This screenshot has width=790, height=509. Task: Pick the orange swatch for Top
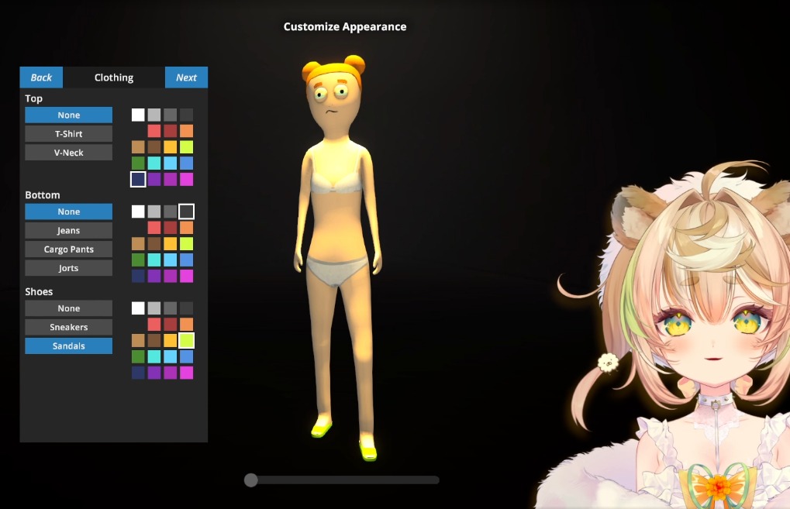click(x=186, y=131)
